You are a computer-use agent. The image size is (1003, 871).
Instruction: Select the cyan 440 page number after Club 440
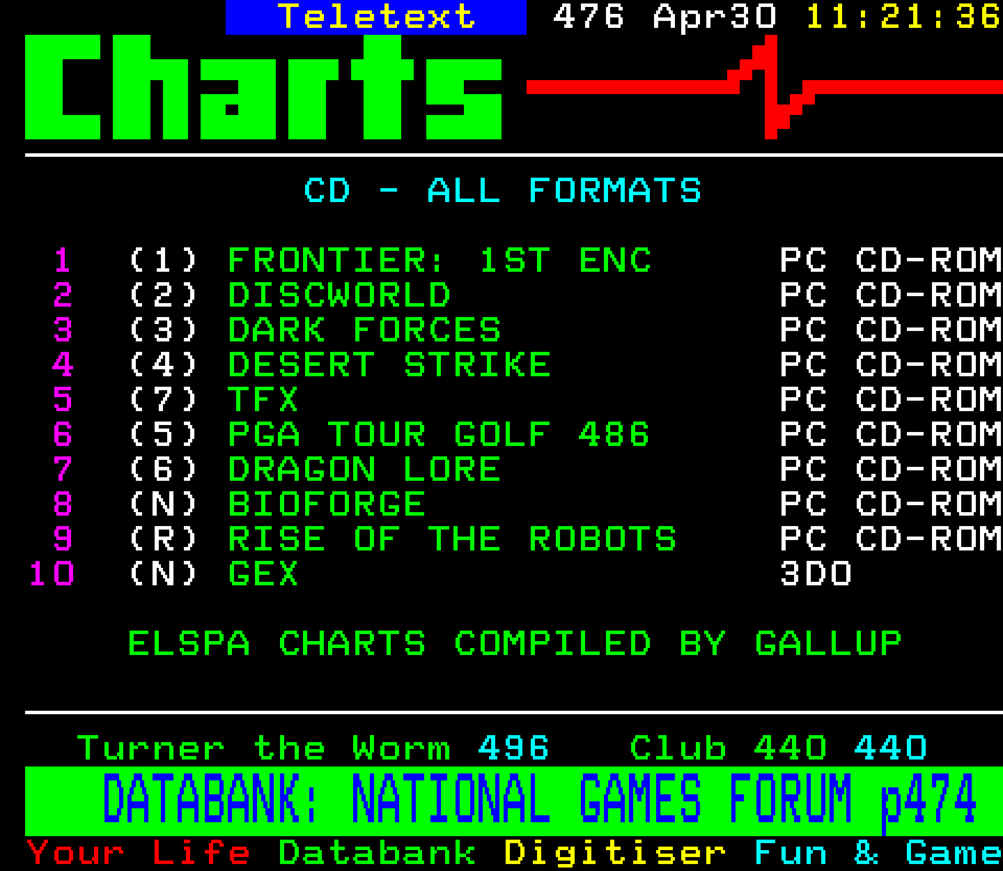[x=891, y=748]
